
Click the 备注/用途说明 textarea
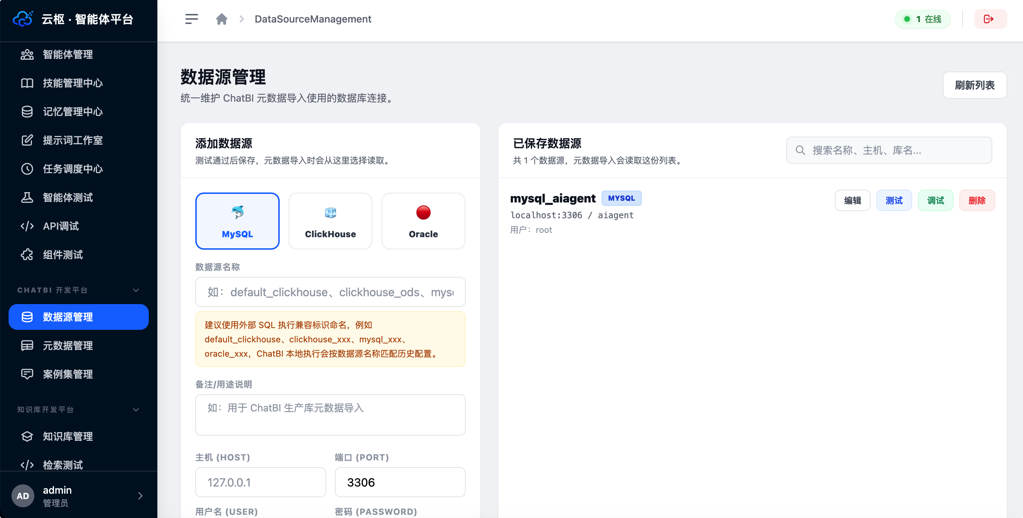(x=331, y=415)
